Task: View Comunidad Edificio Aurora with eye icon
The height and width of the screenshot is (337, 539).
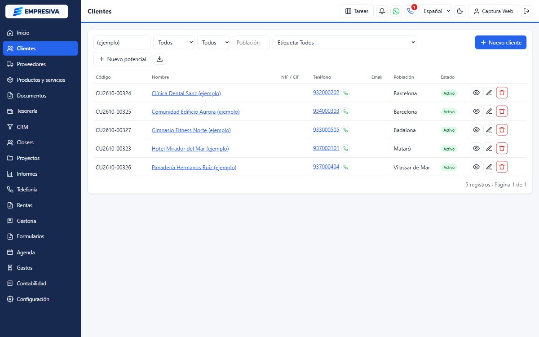Action: click(476, 111)
